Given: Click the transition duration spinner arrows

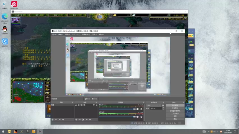Looking at the screenshot, I should coord(163,108).
